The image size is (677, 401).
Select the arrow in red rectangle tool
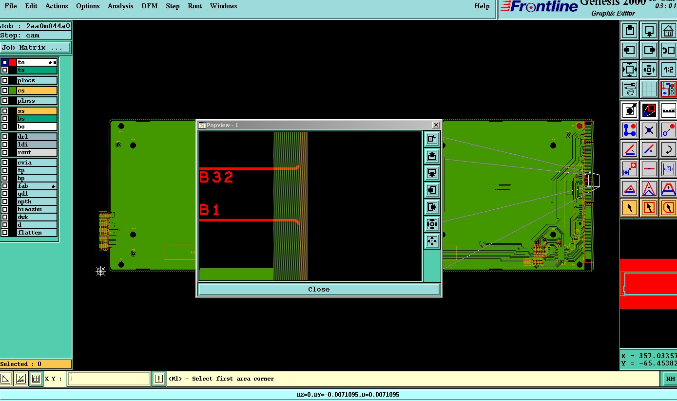pyautogui.click(x=649, y=208)
